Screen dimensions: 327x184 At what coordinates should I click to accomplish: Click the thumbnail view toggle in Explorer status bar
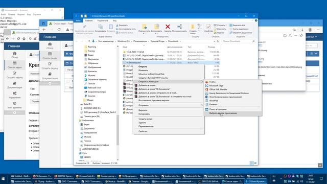[x=255, y=163]
